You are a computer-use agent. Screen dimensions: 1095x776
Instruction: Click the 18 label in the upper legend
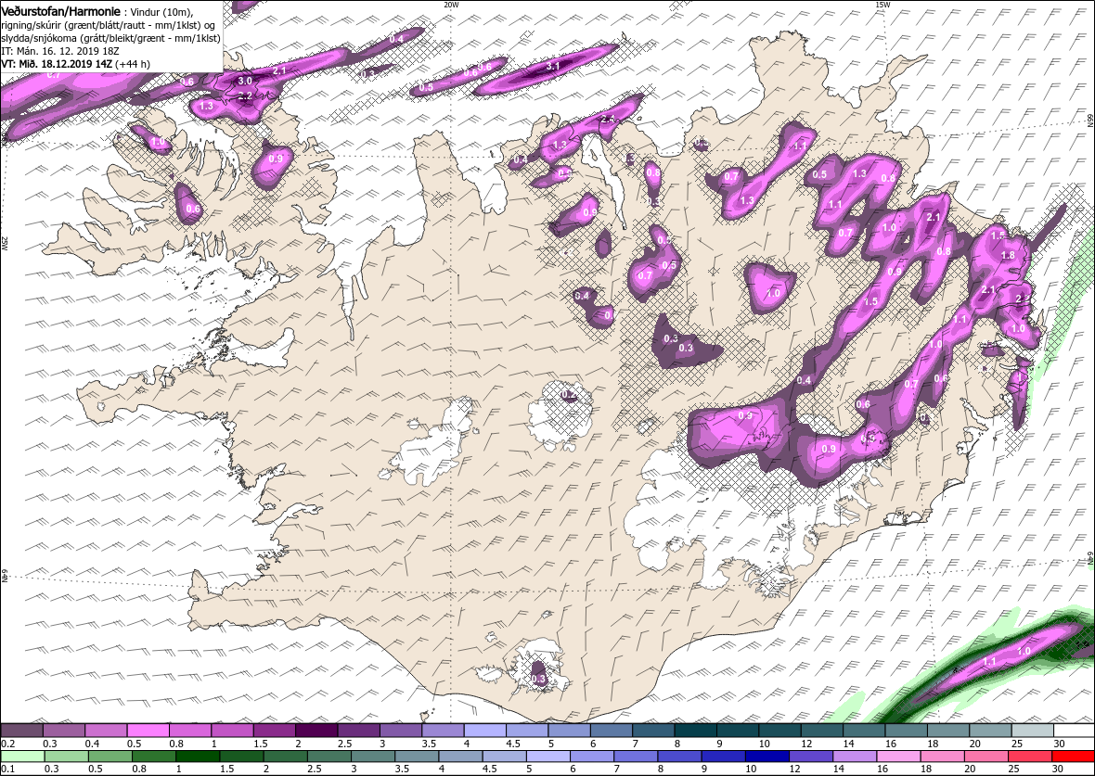point(933,744)
